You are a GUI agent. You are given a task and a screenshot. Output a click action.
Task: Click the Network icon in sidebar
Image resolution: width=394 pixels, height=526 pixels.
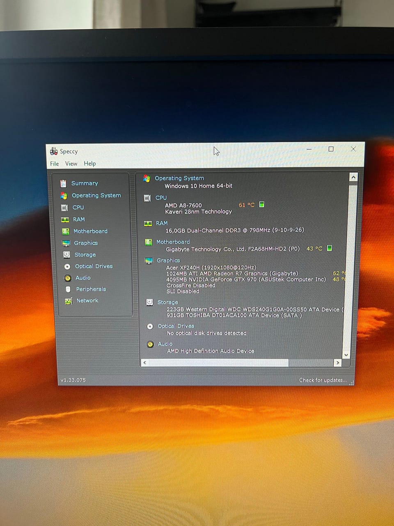(69, 301)
